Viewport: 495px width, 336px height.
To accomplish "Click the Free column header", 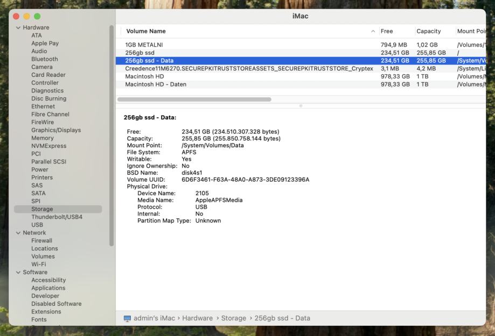I will pyautogui.click(x=387, y=31).
